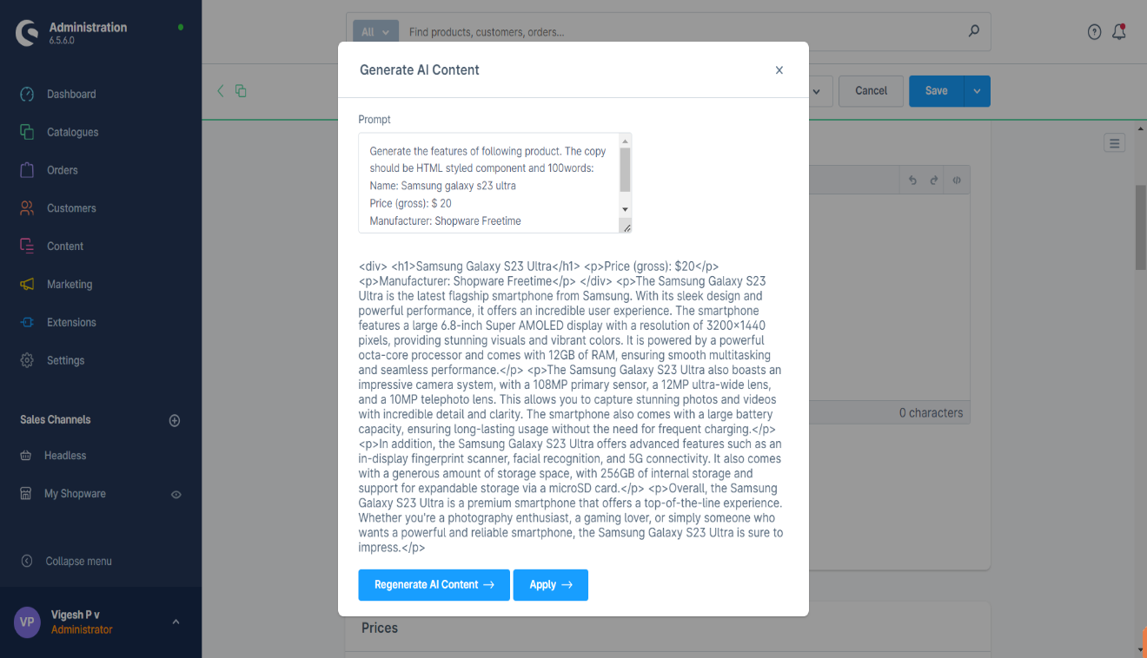Open the Catalogues menu

coord(72,132)
